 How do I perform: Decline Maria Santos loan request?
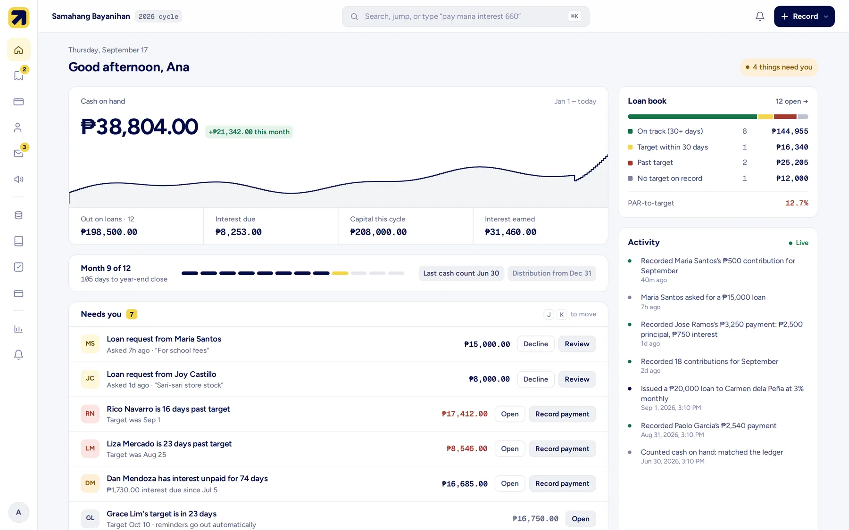pos(536,344)
